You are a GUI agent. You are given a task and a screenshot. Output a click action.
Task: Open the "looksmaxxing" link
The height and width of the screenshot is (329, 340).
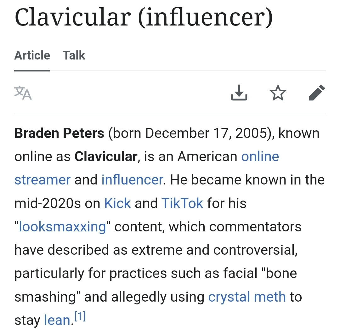pos(63,227)
